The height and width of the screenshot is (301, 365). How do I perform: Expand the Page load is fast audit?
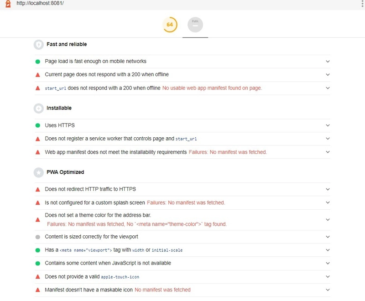point(328,61)
